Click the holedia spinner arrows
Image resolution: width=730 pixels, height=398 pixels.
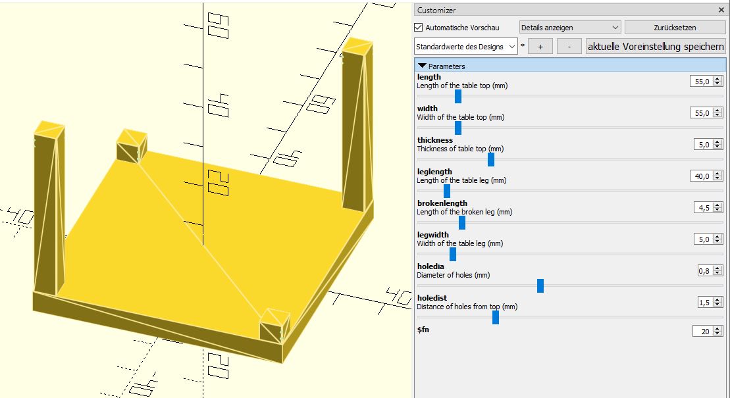click(717, 271)
